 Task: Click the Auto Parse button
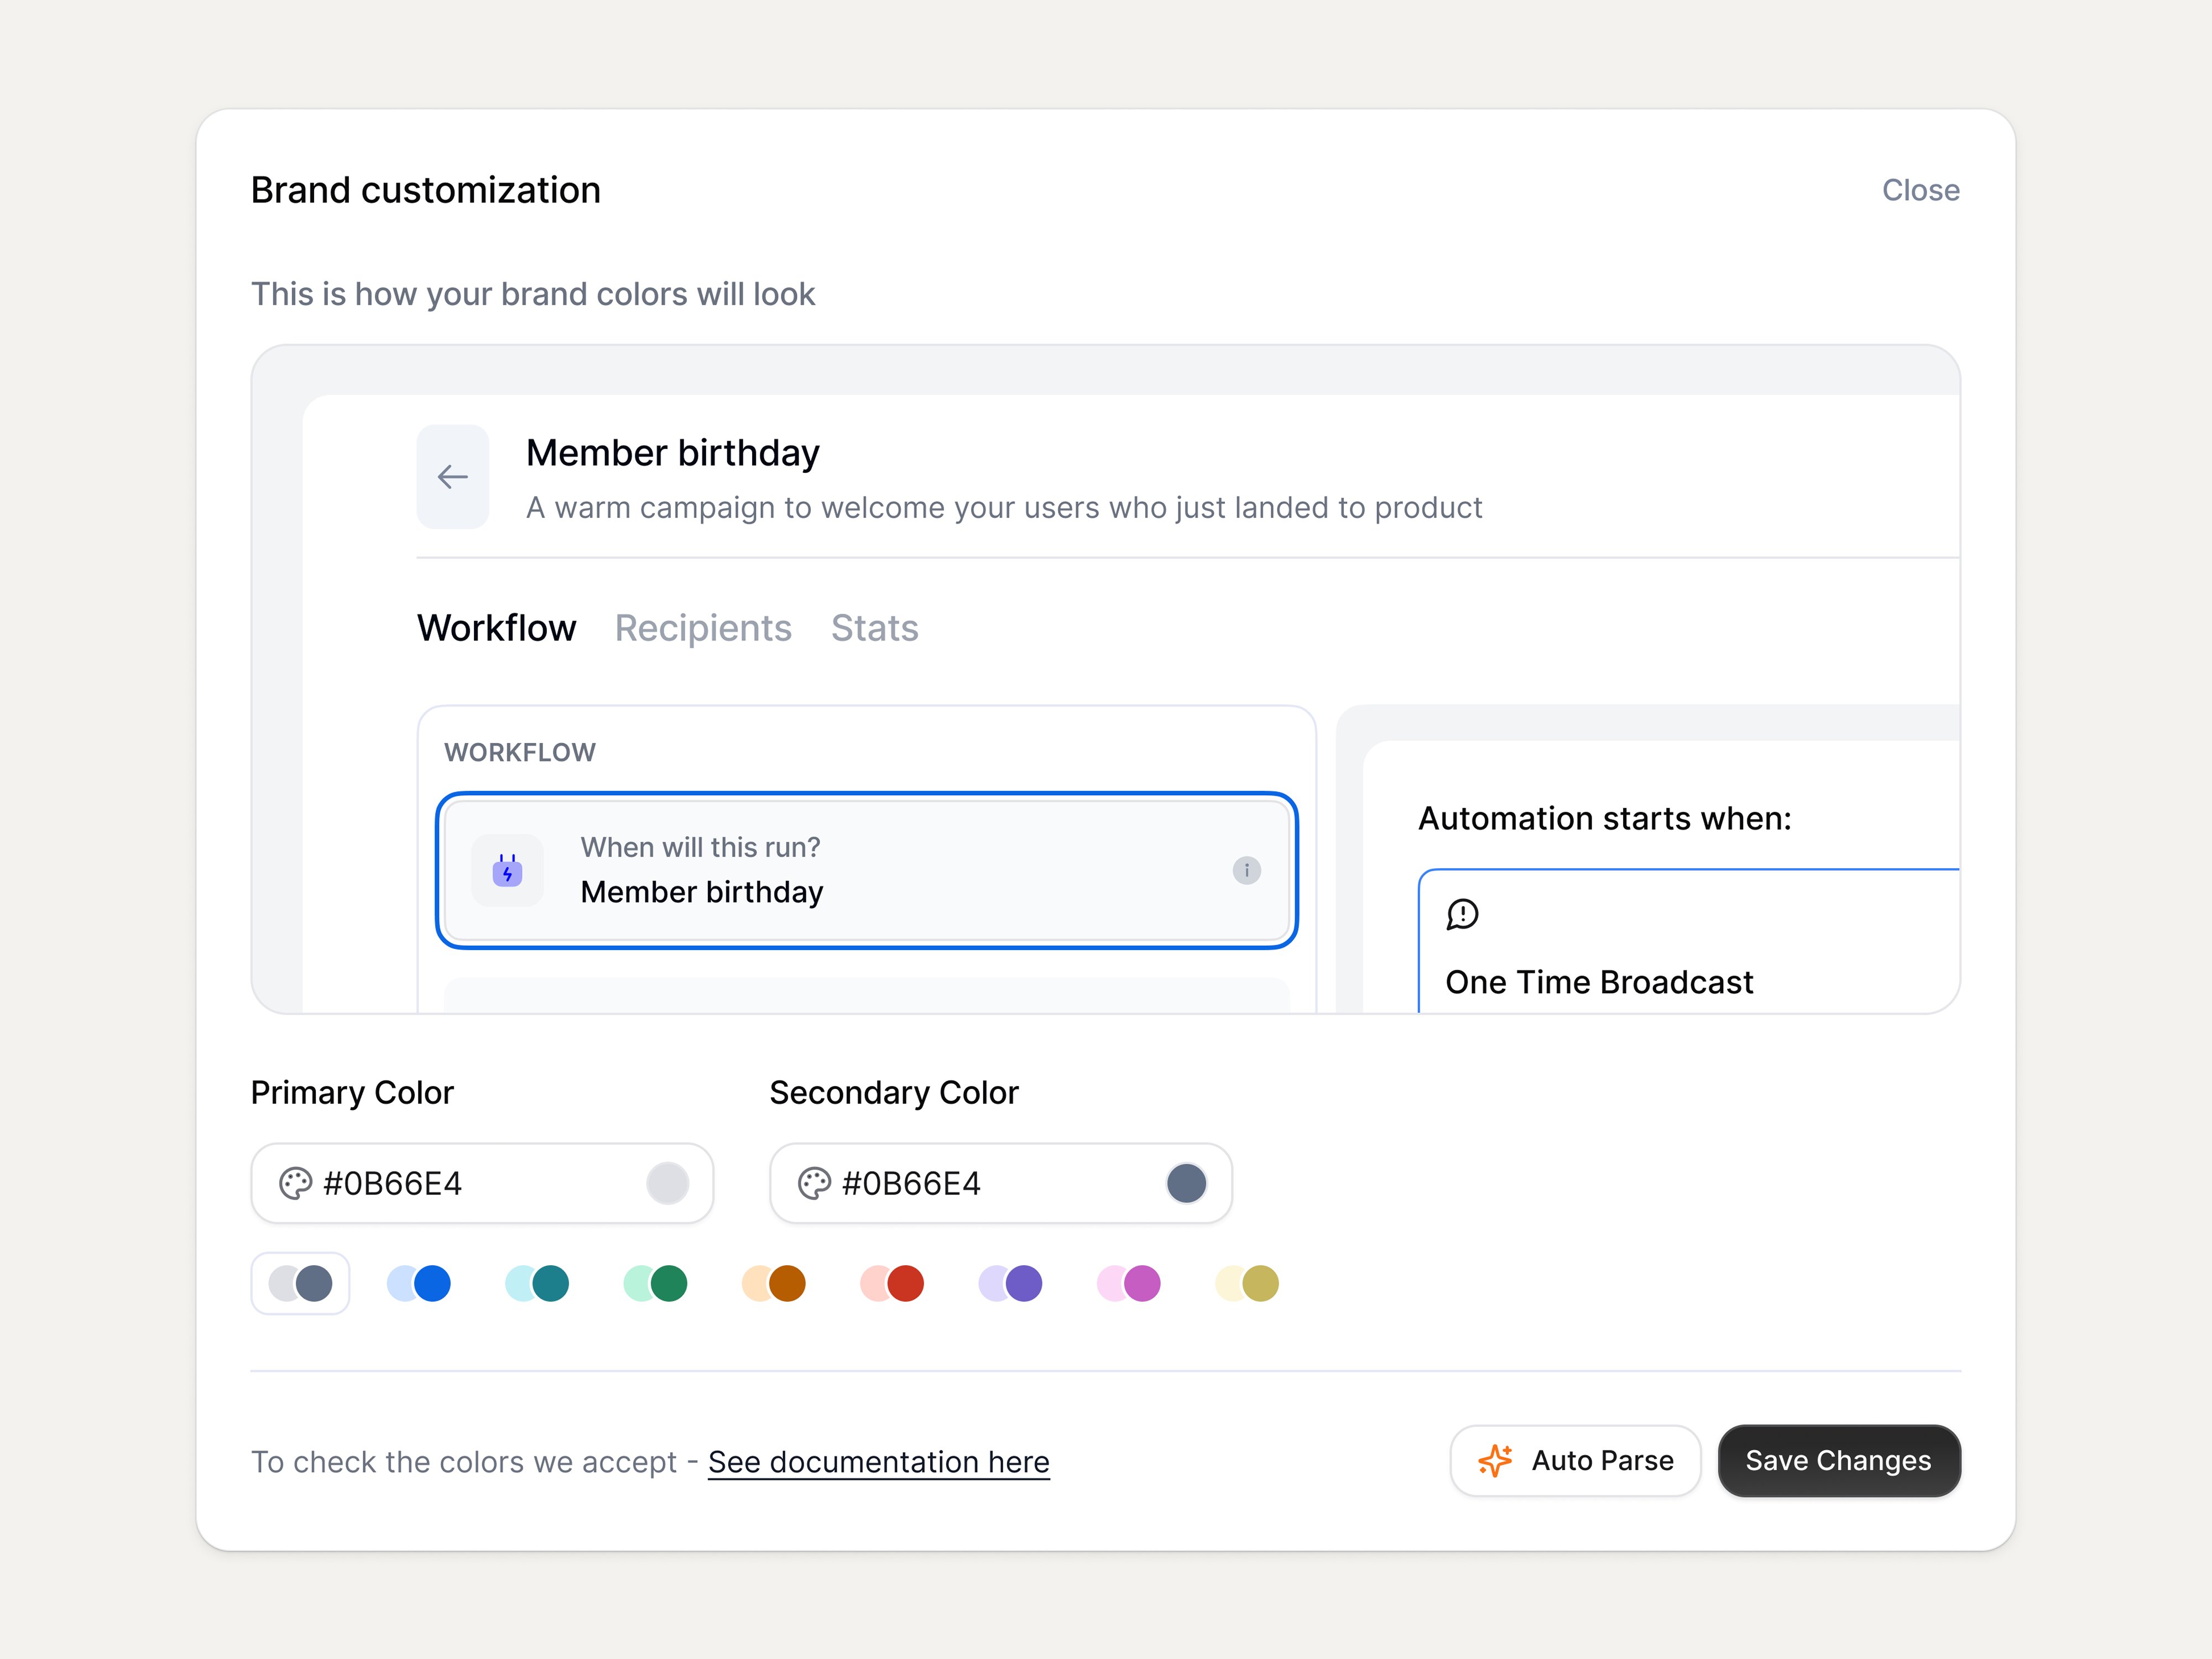[1575, 1460]
